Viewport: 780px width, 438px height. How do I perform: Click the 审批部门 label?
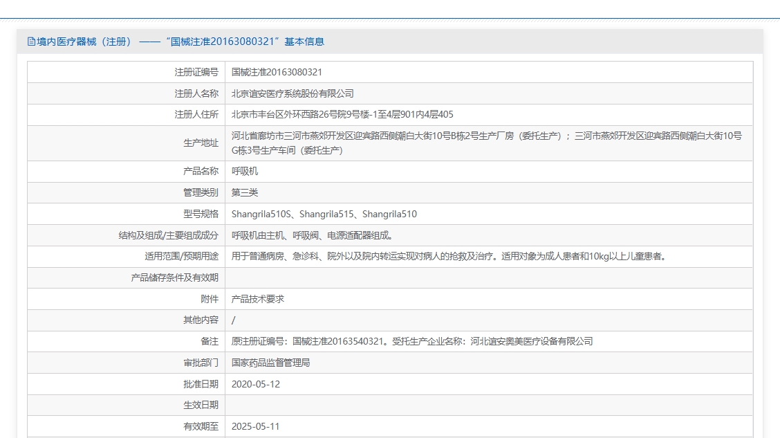point(201,363)
